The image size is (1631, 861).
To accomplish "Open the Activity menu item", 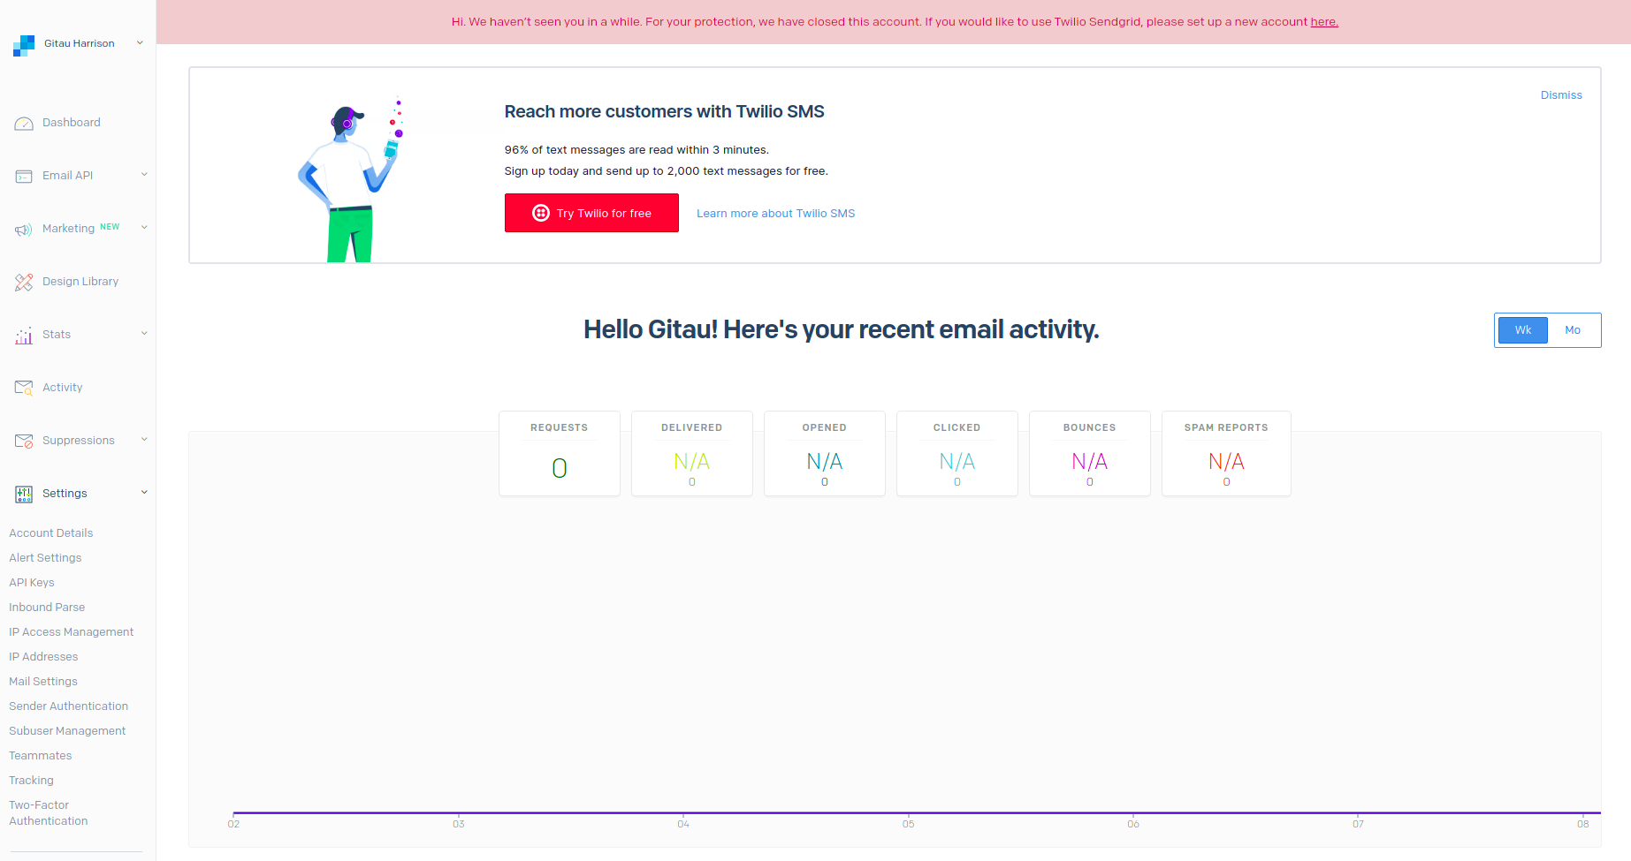I will pyautogui.click(x=63, y=388).
